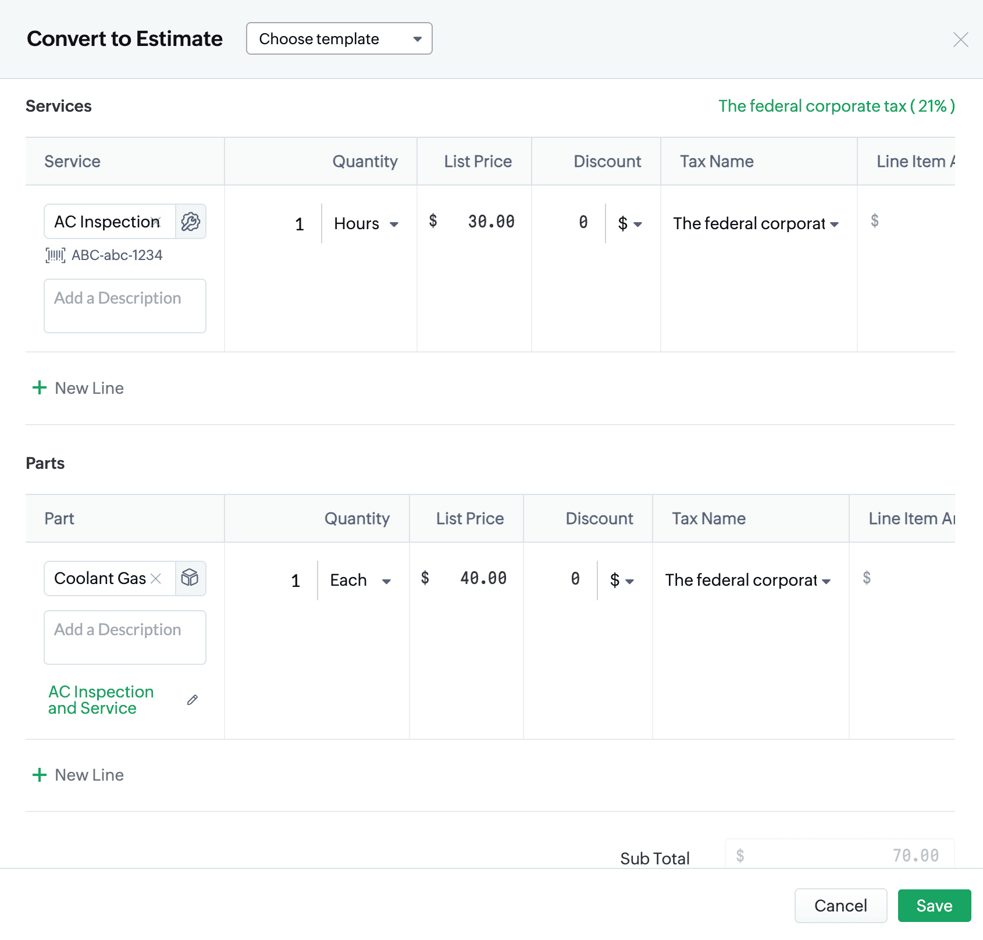Cancel the estimate conversion

[840, 906]
